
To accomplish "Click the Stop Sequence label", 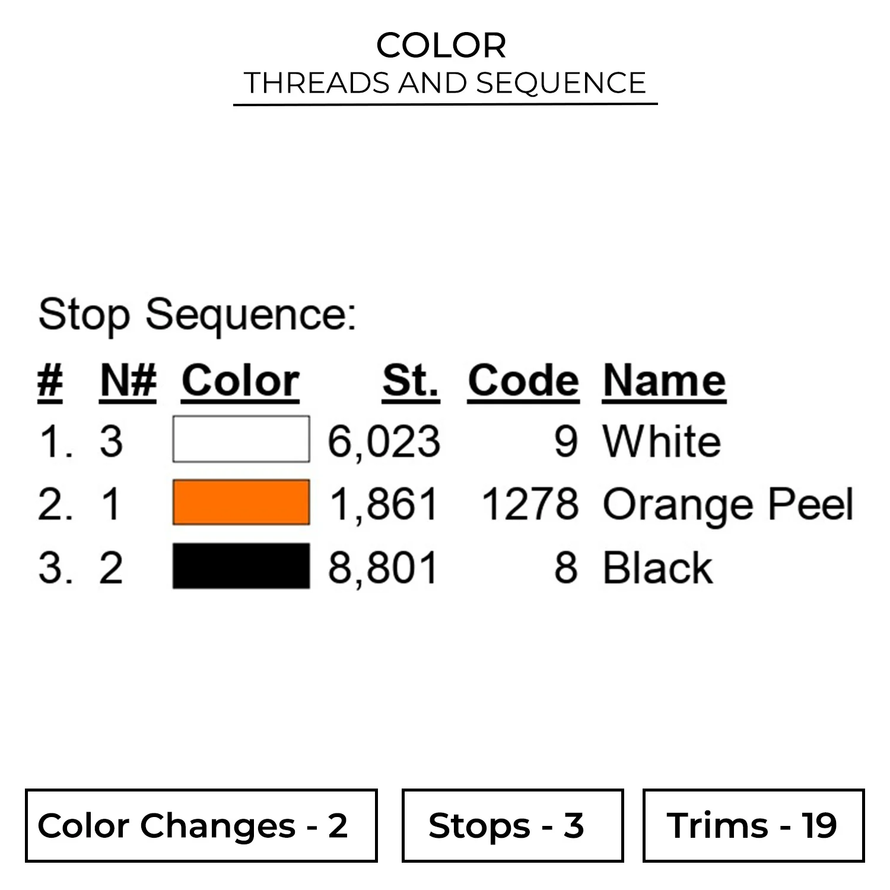I will [x=197, y=314].
